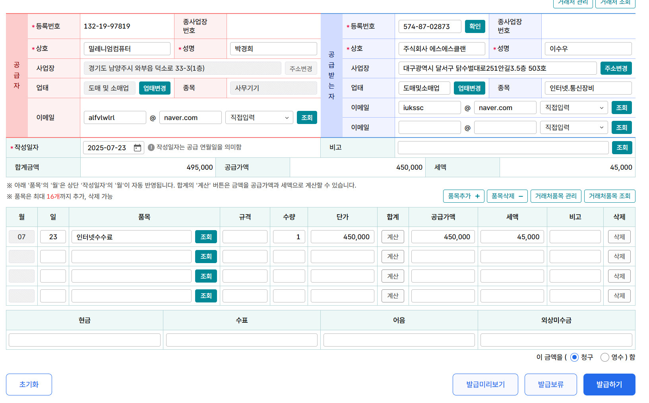Image resolution: width=649 pixels, height=403 pixels.
Task: Select the 영수 radio option
Action: click(605, 357)
